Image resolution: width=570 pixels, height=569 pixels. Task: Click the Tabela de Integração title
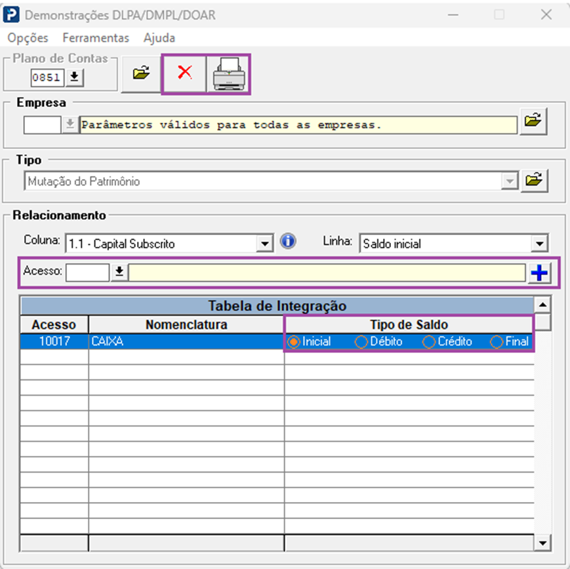[x=277, y=306]
